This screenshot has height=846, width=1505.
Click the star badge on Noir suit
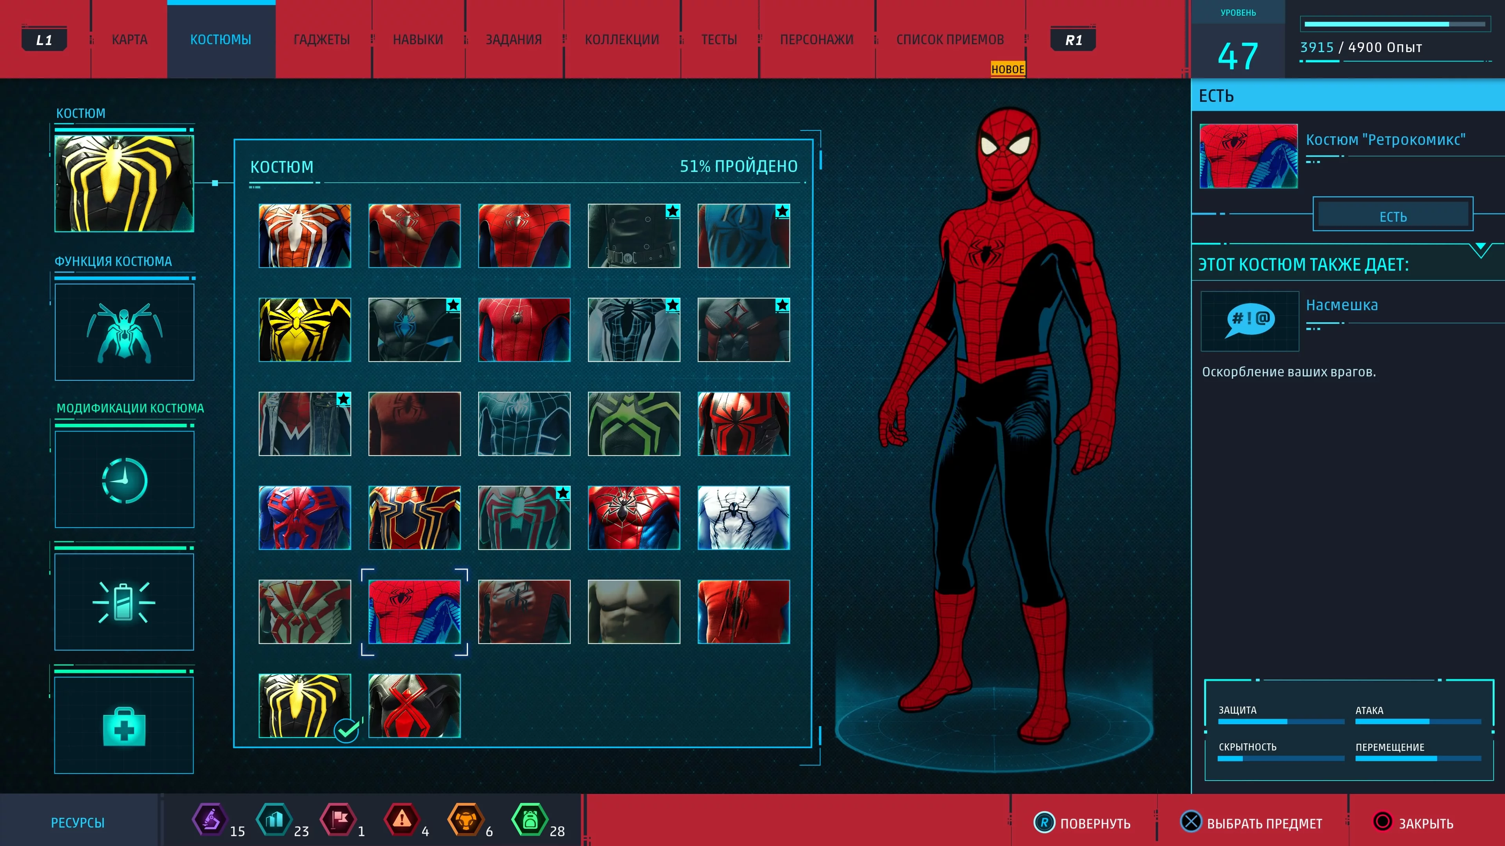673,211
